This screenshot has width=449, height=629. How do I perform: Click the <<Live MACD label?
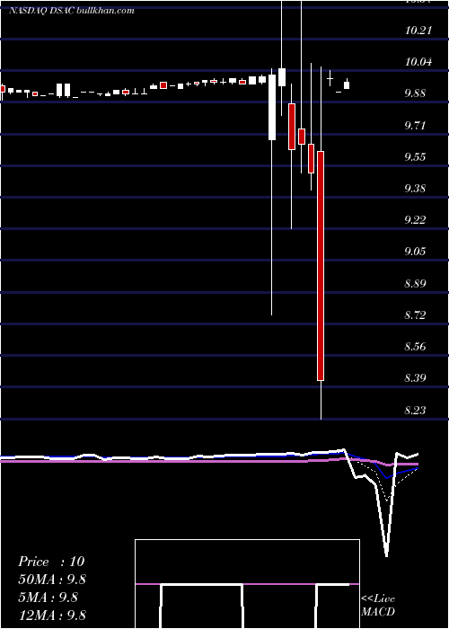378,605
